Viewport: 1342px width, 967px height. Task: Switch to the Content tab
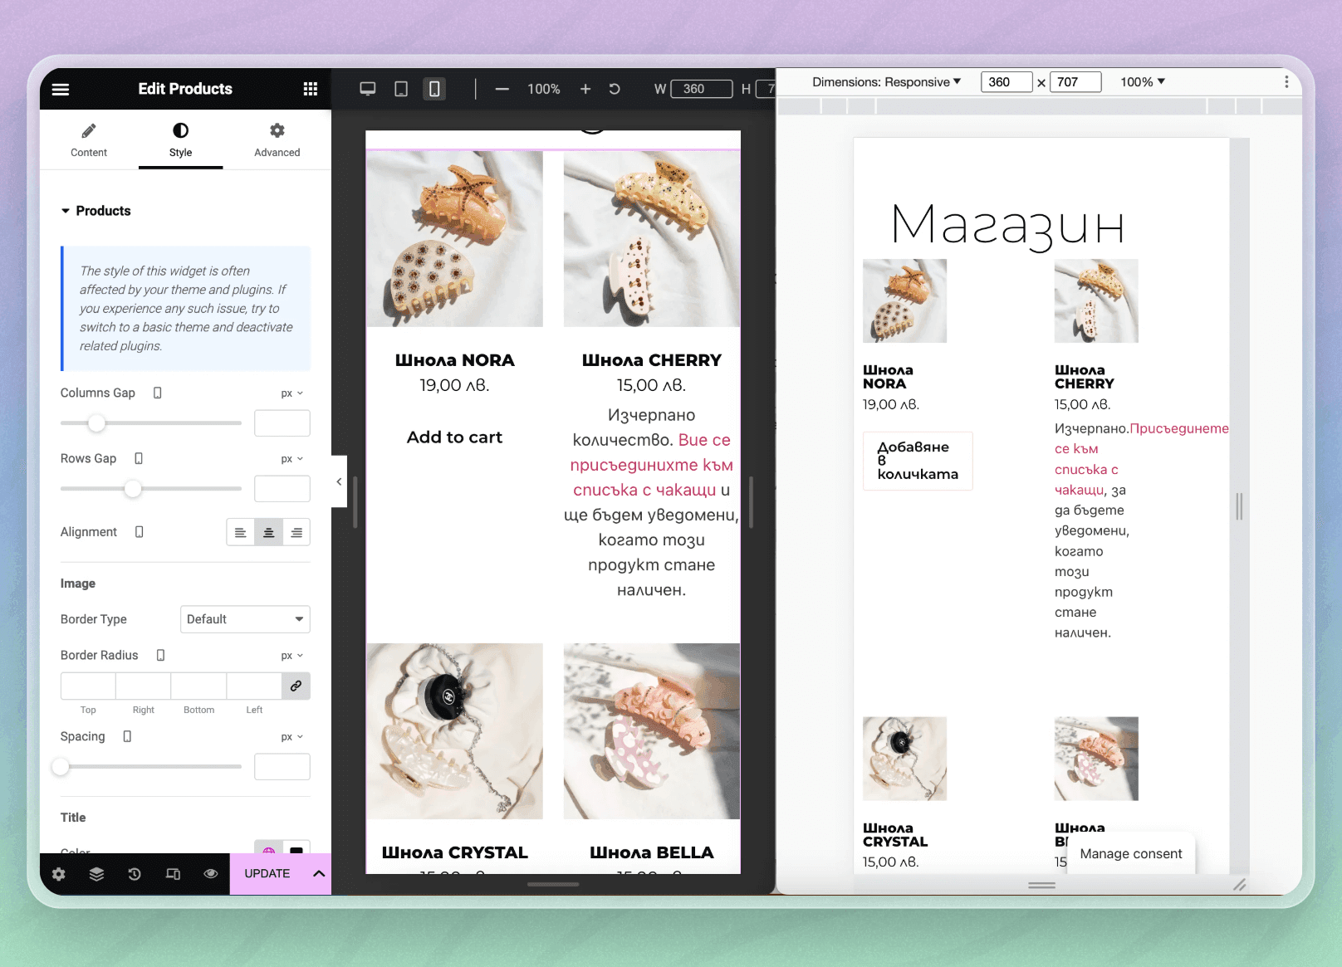click(89, 140)
